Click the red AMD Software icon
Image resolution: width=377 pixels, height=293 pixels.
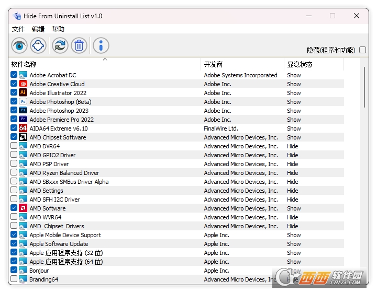tap(23, 208)
